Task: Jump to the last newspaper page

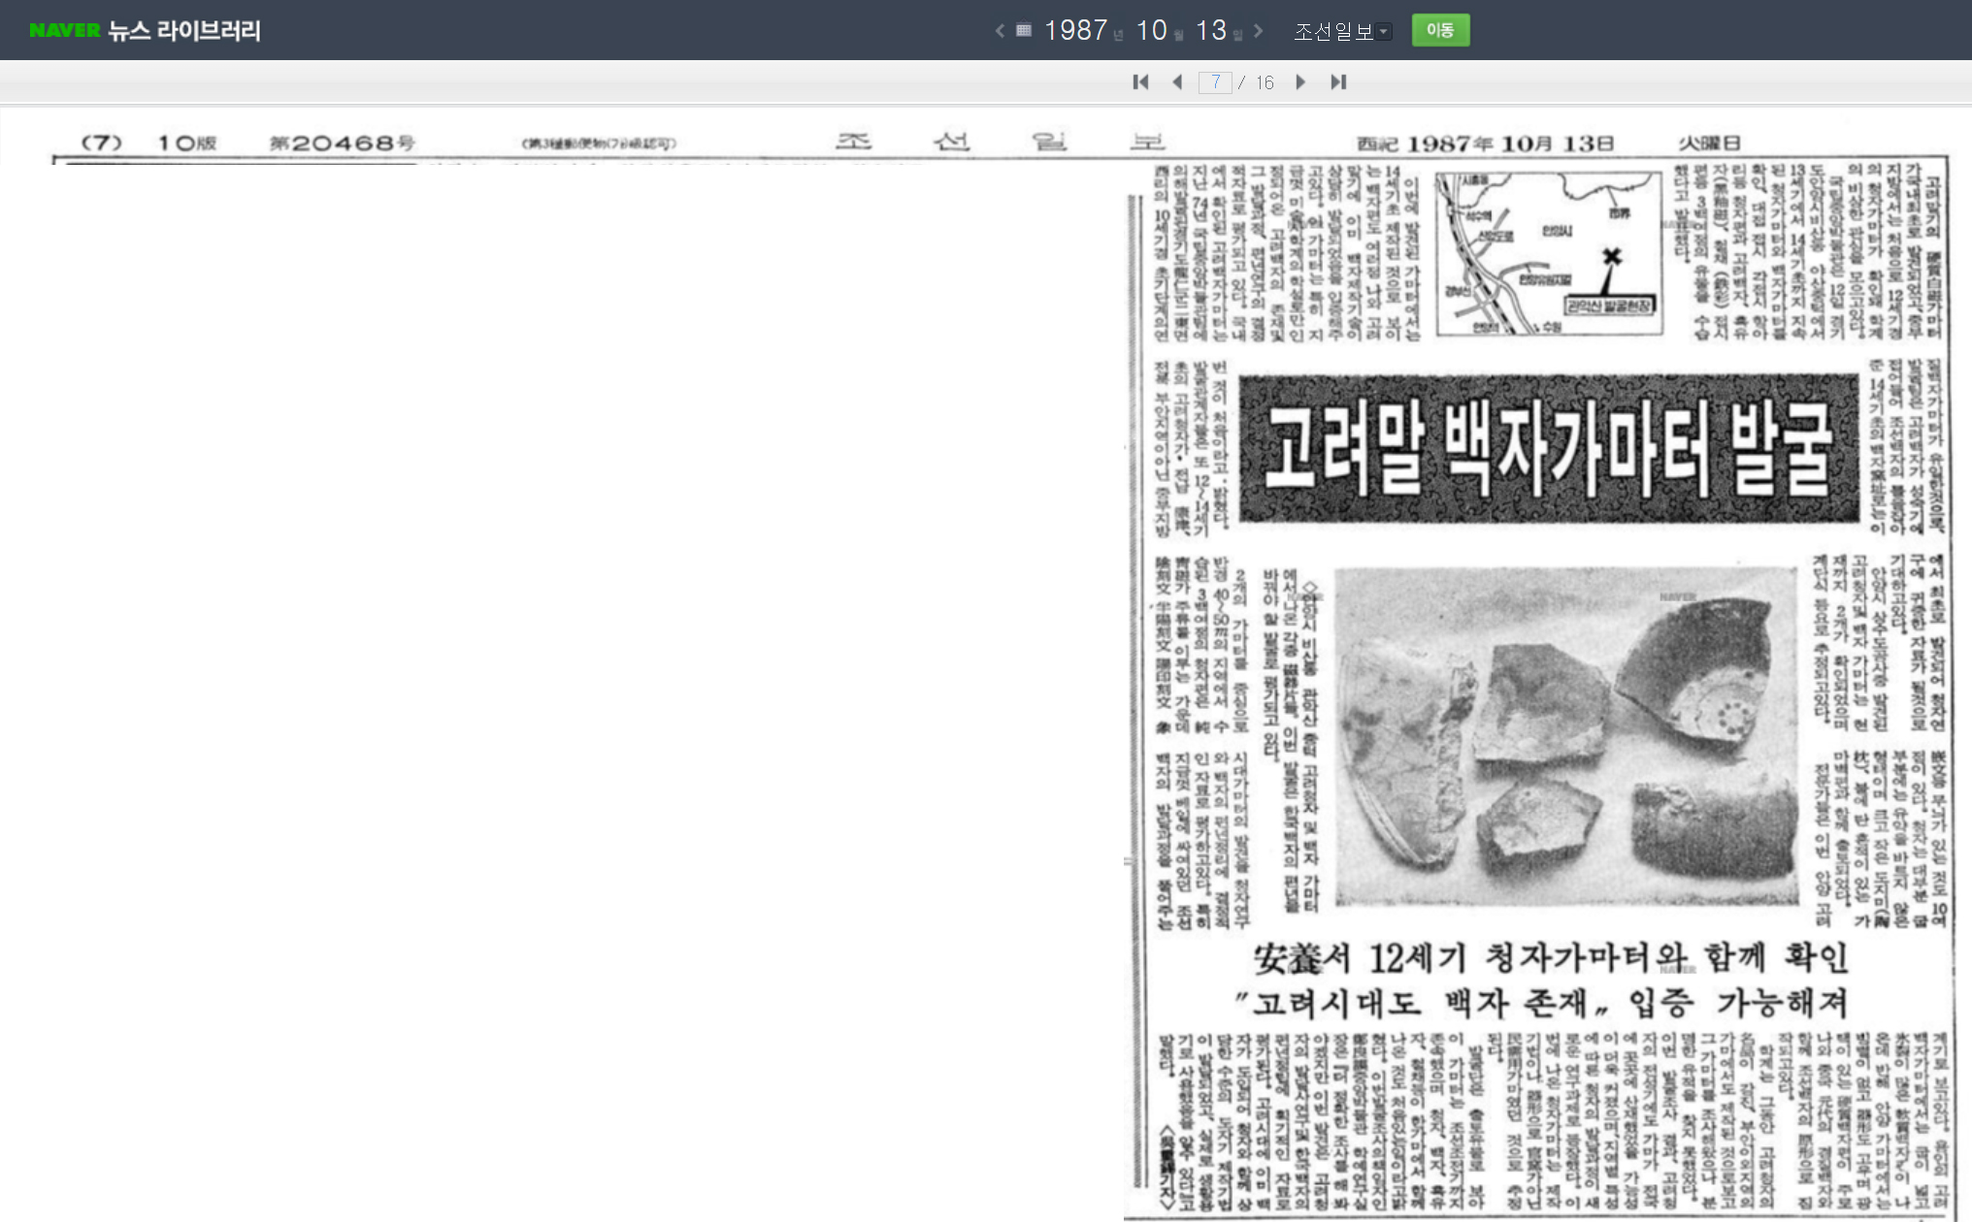Action: click(1338, 82)
